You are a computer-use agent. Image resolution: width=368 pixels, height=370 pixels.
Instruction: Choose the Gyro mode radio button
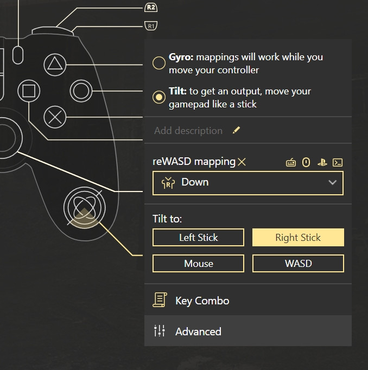tap(159, 63)
